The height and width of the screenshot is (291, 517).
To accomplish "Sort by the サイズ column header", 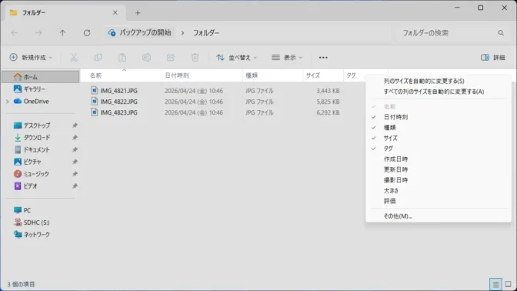I will pos(323,75).
